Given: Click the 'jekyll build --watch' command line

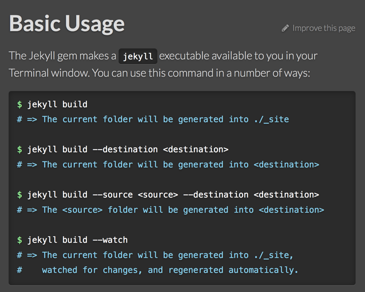Looking at the screenshot, I should [x=72, y=240].
